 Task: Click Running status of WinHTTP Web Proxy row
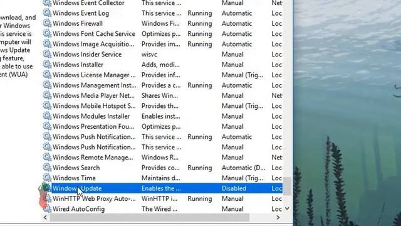tap(199, 198)
